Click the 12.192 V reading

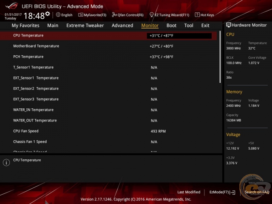[x=232, y=148]
